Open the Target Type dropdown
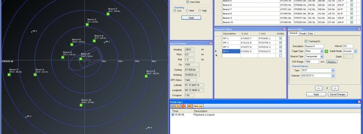 coord(322,51)
